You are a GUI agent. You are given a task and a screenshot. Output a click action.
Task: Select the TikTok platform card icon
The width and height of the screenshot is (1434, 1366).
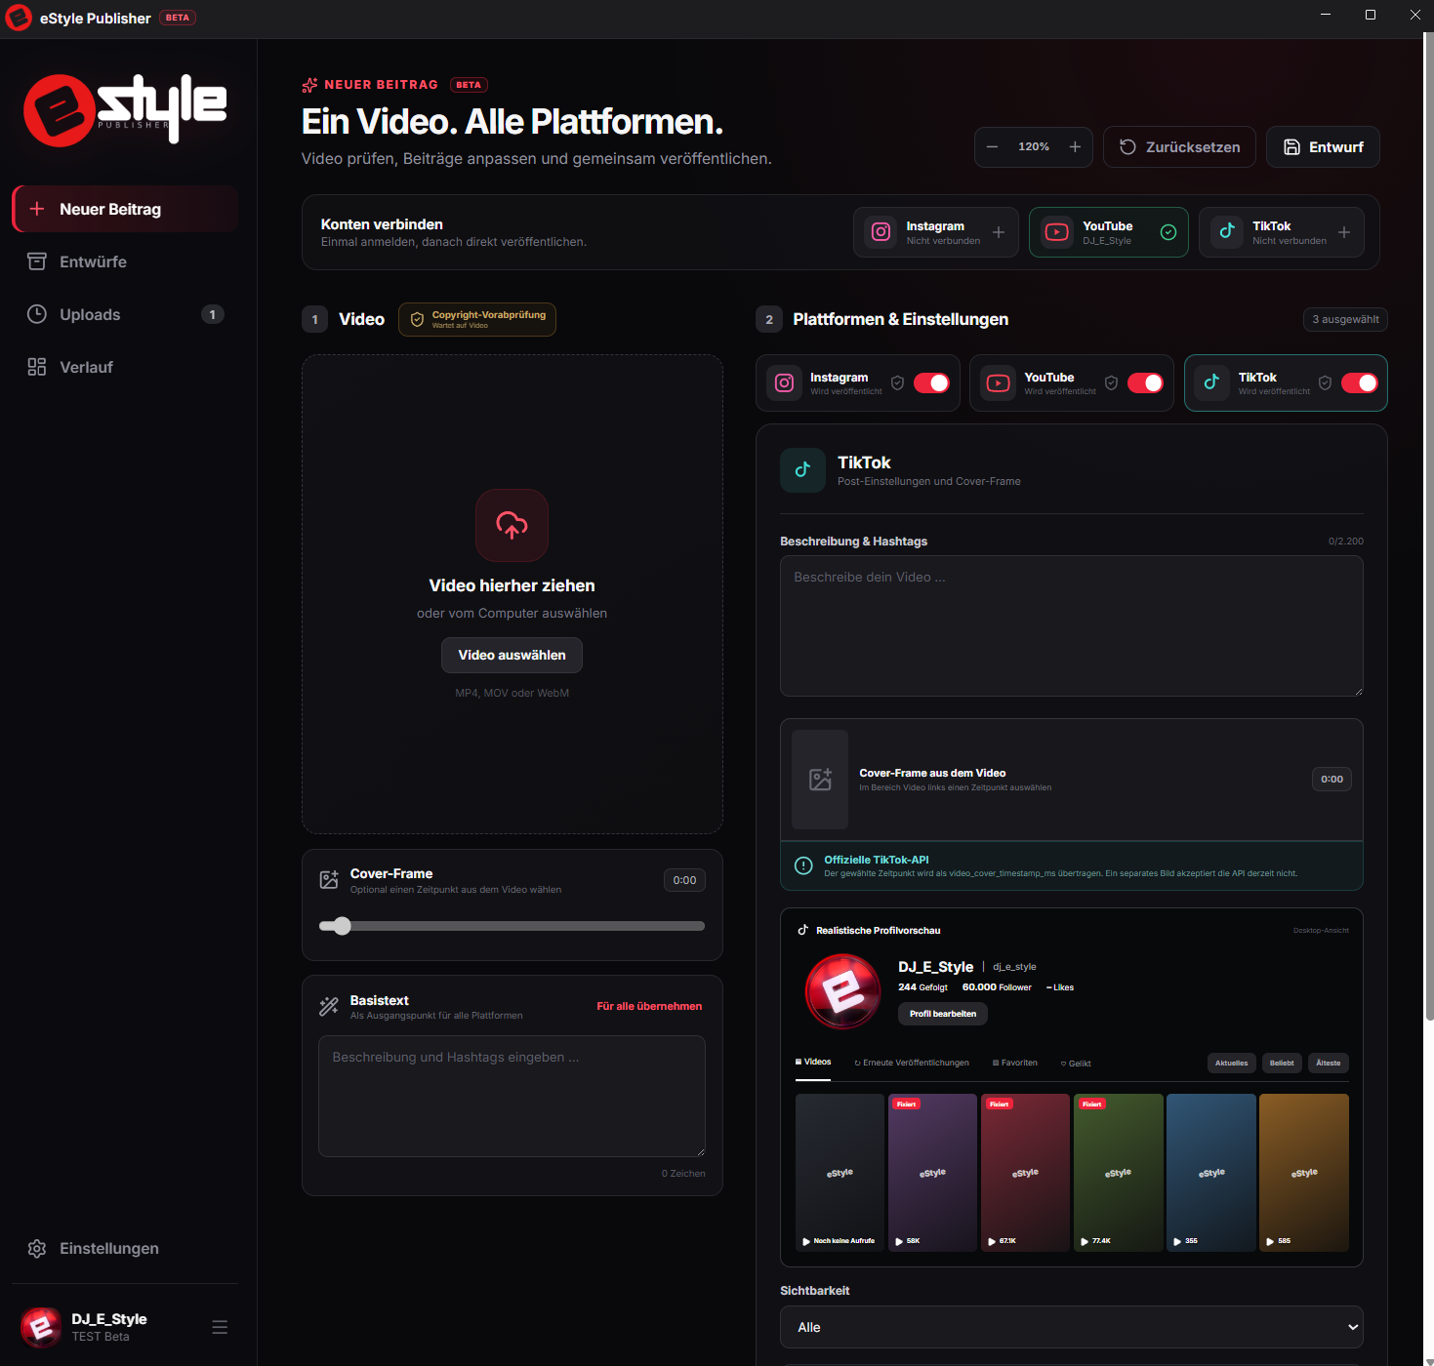(x=1211, y=382)
